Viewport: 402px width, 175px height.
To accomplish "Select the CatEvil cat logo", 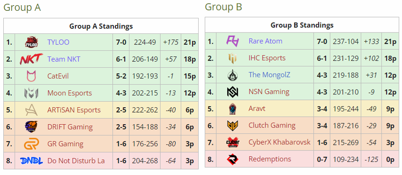I will tap(31, 76).
